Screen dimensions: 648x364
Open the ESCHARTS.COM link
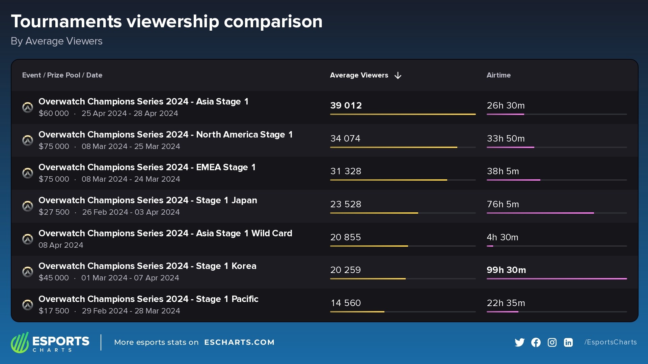click(x=240, y=342)
